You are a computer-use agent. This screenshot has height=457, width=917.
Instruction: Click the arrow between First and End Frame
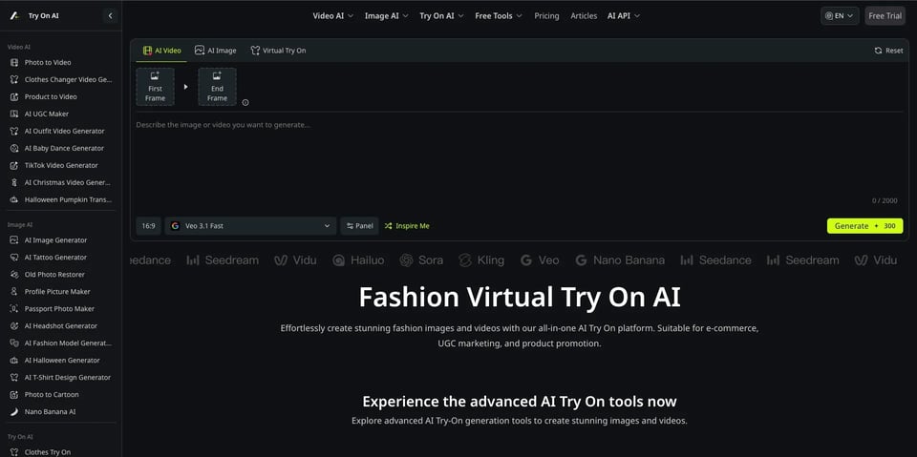[186, 87]
